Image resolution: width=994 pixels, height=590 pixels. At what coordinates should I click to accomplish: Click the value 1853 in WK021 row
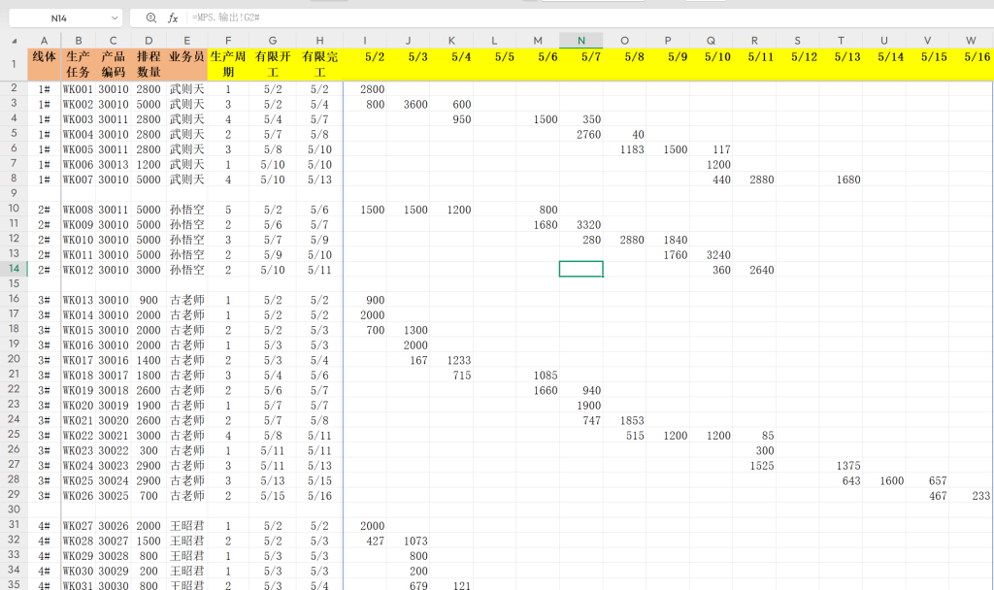[631, 420]
